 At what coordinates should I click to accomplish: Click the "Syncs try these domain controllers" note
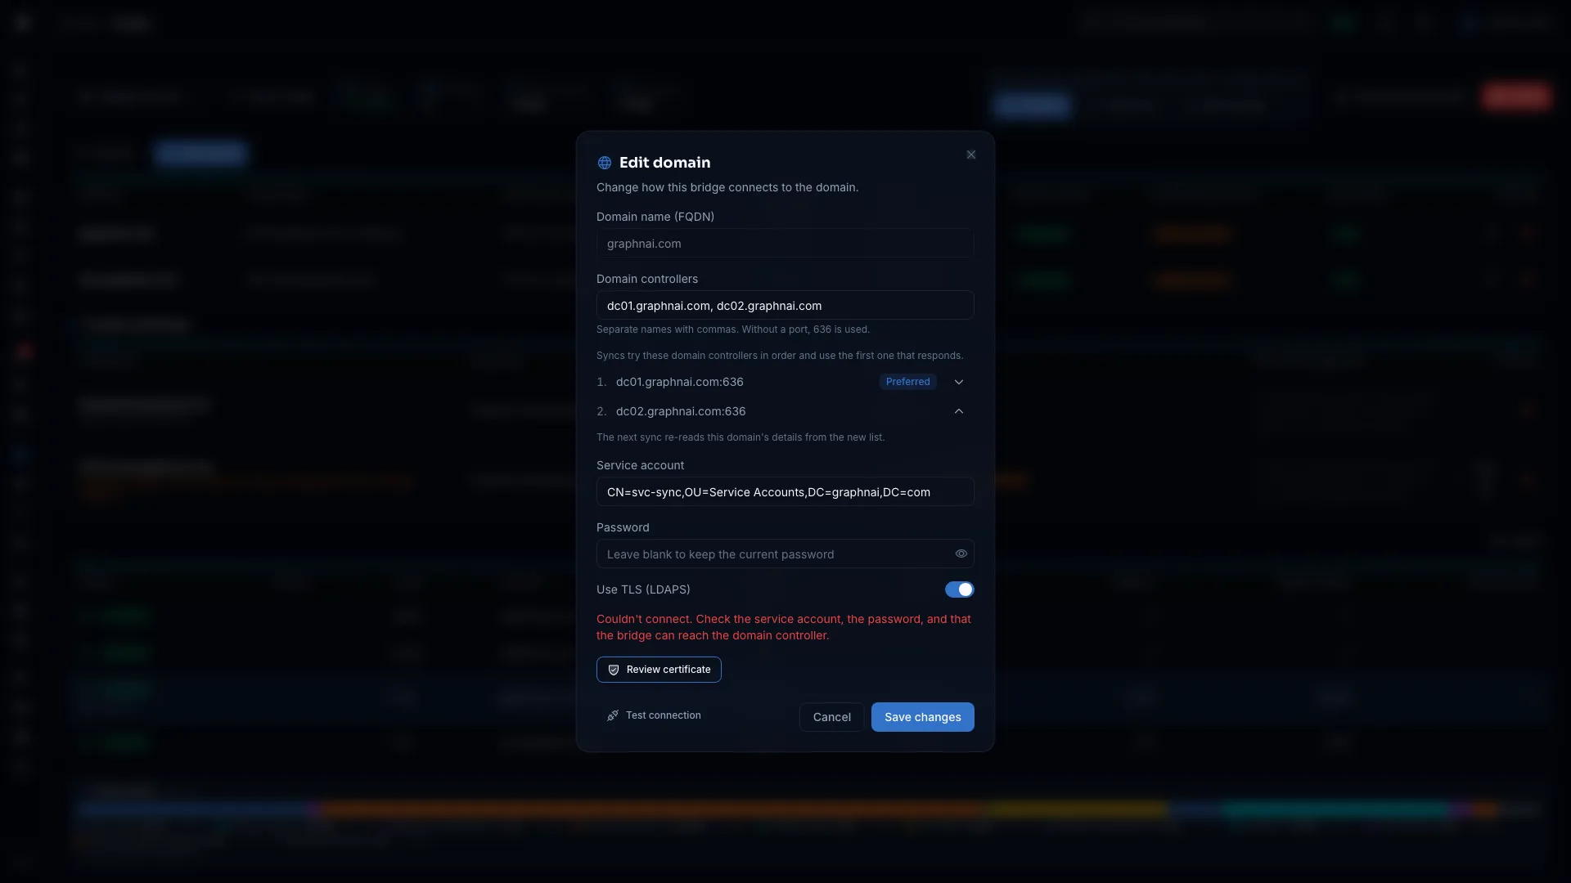click(780, 356)
